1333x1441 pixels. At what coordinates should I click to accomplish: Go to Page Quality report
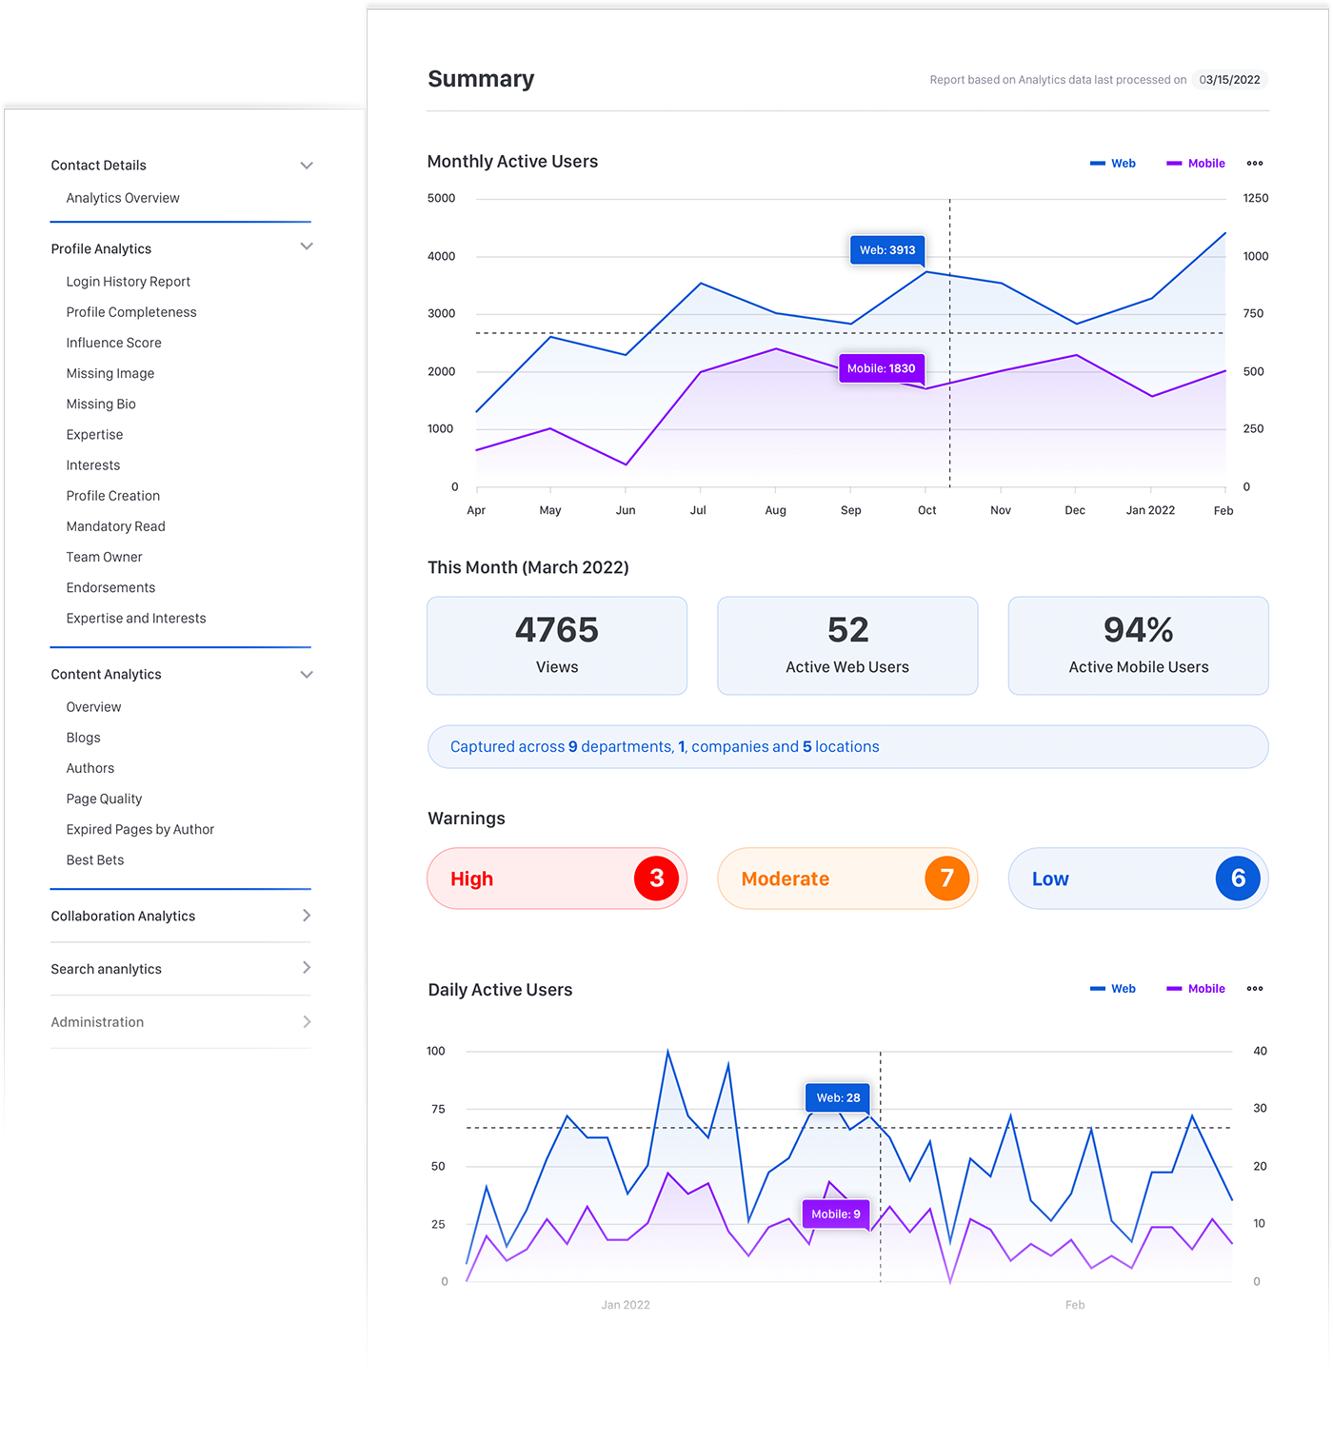(x=105, y=799)
